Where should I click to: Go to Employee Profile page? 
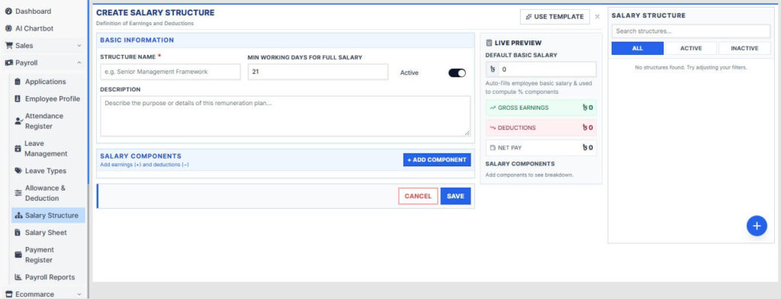coord(48,98)
